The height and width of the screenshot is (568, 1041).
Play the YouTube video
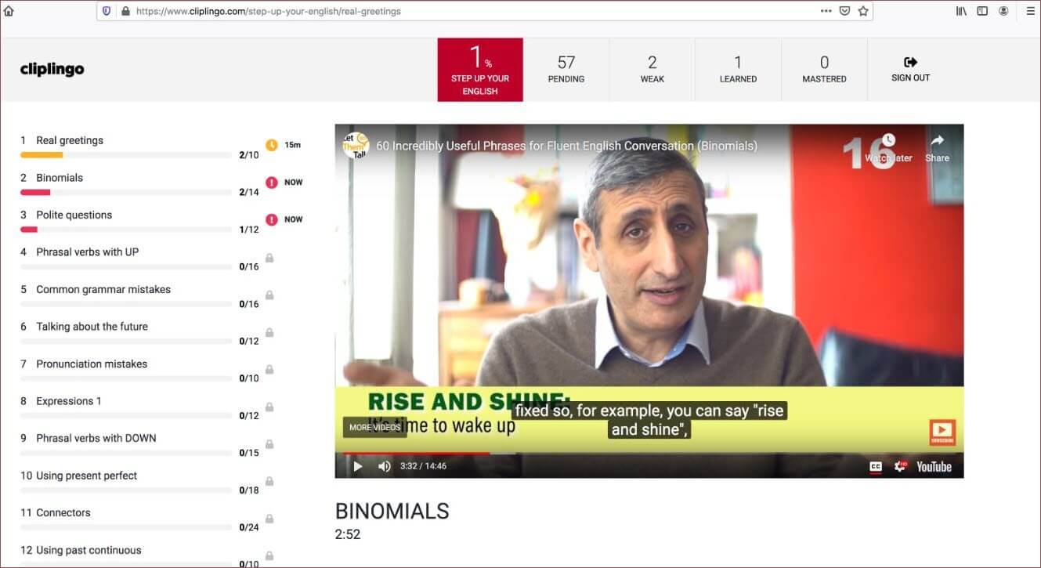[x=358, y=466]
